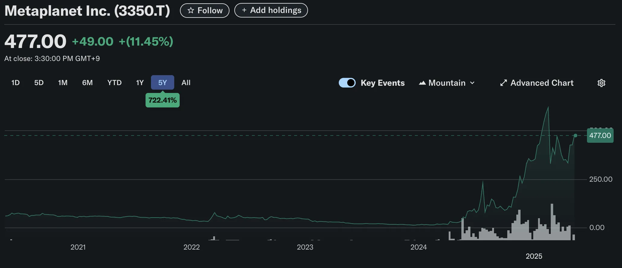Click the 477.00 current price marker
622x268 pixels.
[600, 136]
